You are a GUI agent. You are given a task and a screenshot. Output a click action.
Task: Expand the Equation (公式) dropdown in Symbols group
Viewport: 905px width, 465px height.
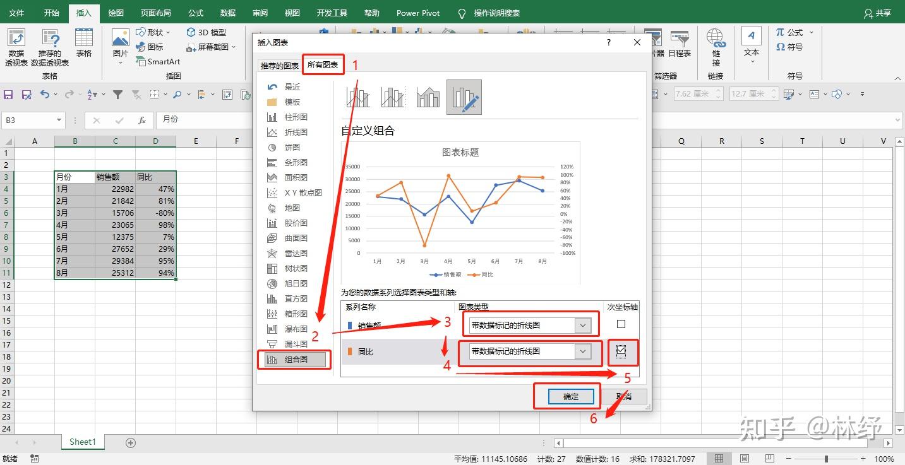pos(811,33)
